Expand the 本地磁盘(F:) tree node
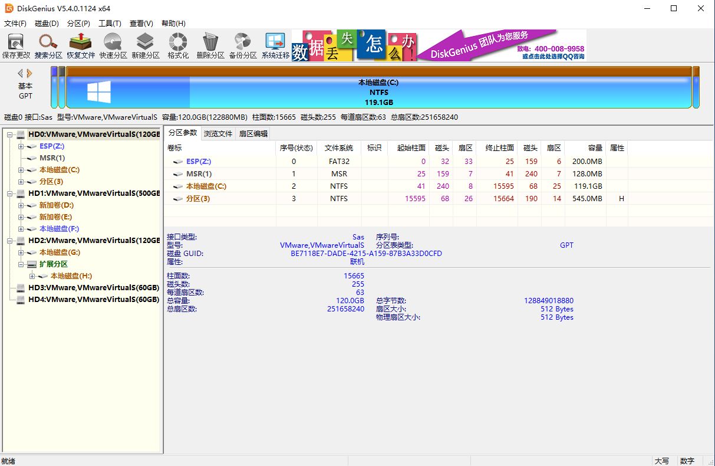 click(x=21, y=229)
